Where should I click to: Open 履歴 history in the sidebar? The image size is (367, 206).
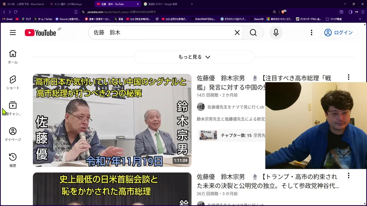point(13,160)
